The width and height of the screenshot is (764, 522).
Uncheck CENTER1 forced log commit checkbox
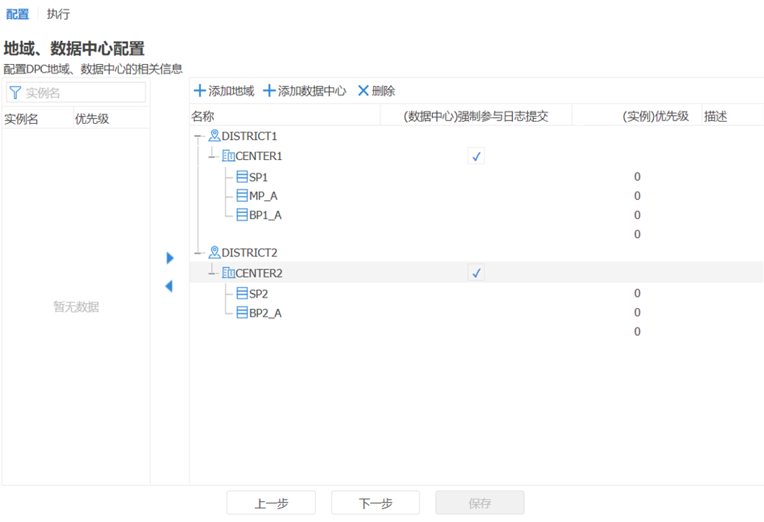click(476, 156)
